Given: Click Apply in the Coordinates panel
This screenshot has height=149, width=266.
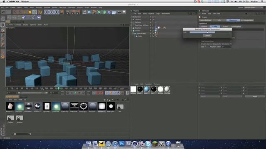Looking at the screenshot, I should (255, 96).
